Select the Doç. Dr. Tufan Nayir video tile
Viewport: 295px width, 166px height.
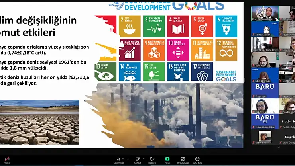[x=265, y=13]
